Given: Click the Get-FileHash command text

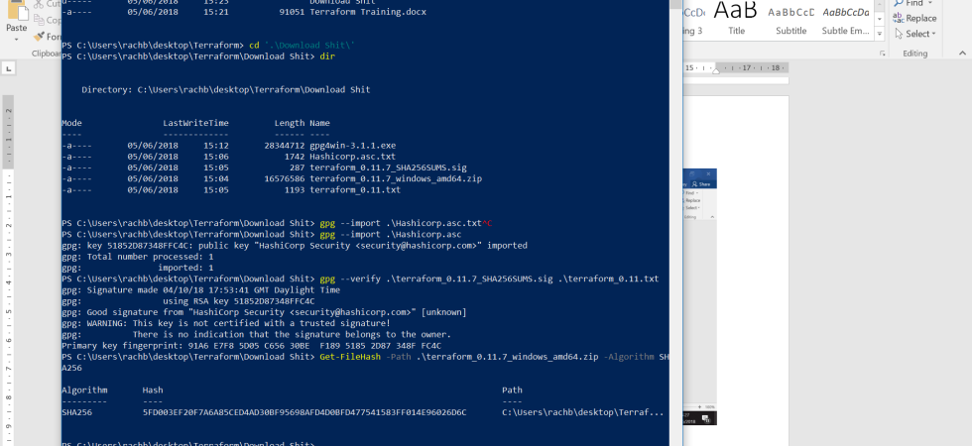Looking at the screenshot, I should [x=349, y=357].
